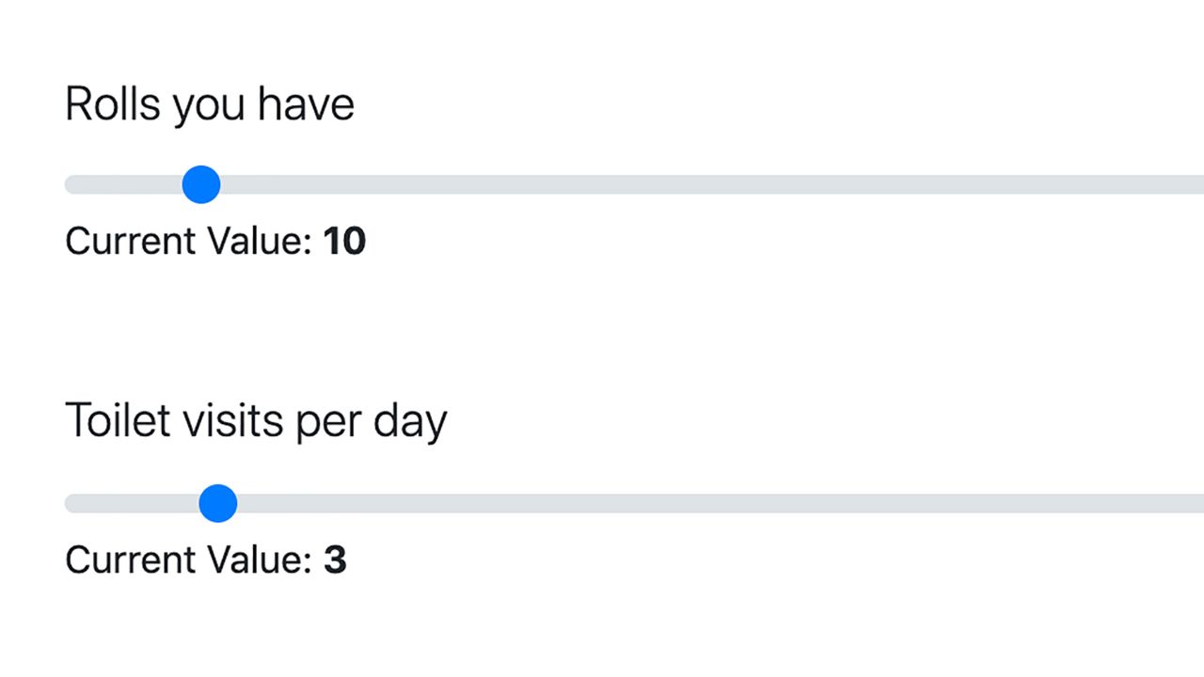The image size is (1204, 677).
Task: Click the Toilet visits per day slider thumb
Action: (x=218, y=503)
